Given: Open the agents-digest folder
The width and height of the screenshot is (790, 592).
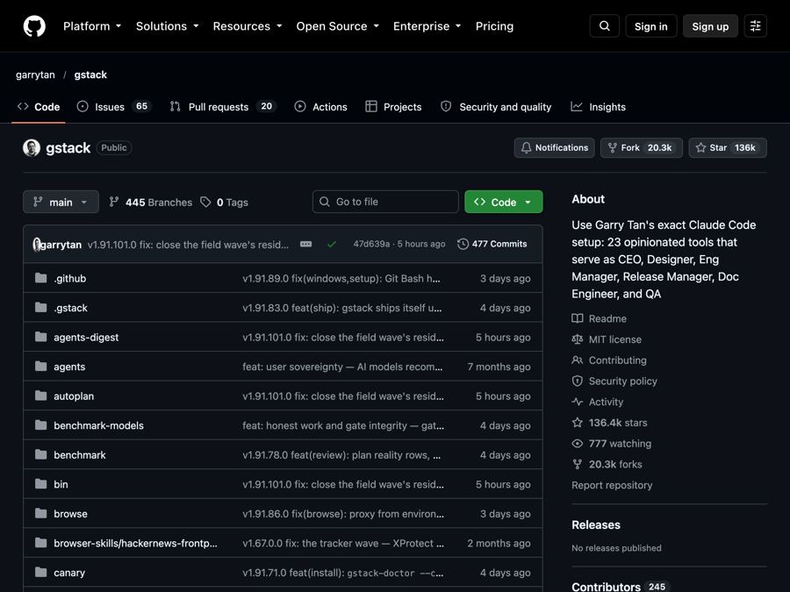Looking at the screenshot, I should pyautogui.click(x=86, y=338).
